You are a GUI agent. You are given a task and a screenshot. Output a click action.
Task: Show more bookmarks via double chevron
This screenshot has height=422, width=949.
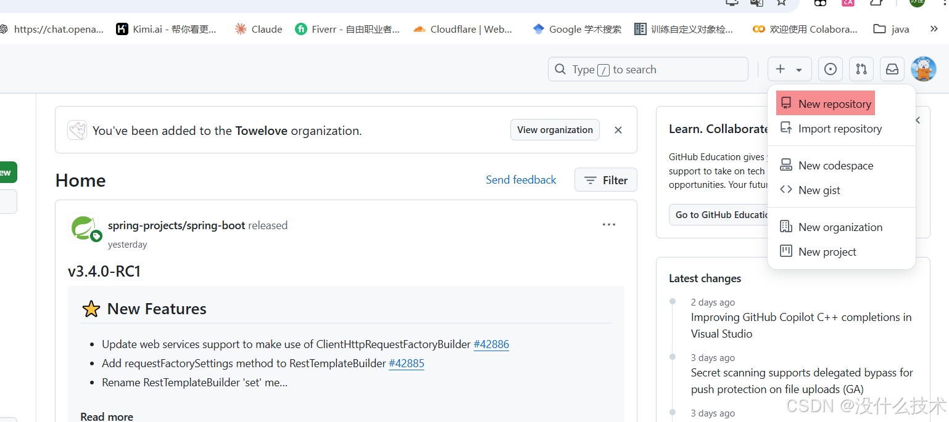(934, 29)
